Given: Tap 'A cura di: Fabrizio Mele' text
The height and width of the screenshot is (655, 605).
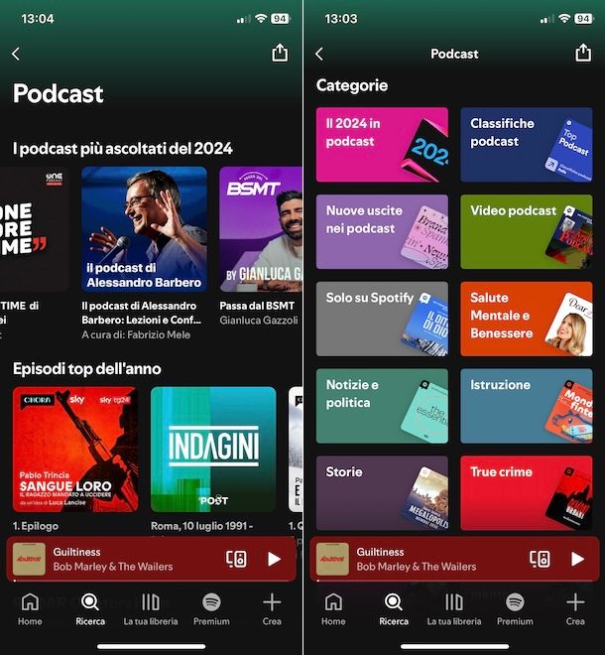Looking at the screenshot, I should (x=136, y=335).
